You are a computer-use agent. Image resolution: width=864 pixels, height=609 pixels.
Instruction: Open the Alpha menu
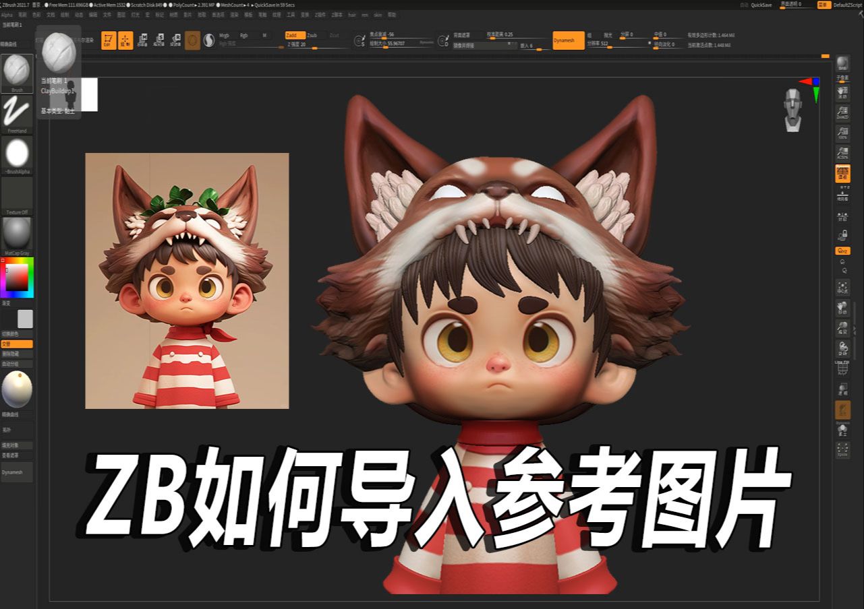(7, 14)
